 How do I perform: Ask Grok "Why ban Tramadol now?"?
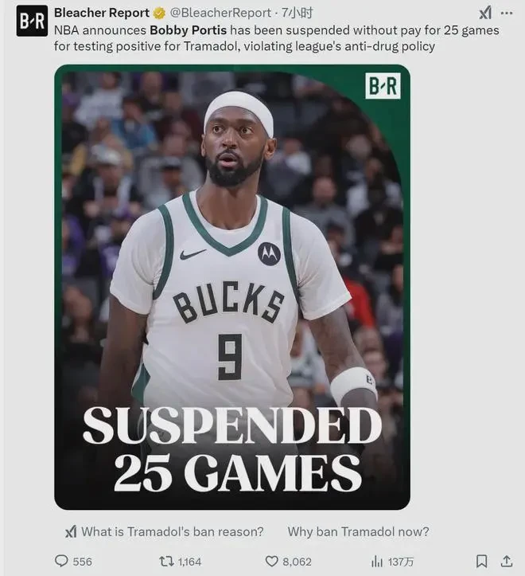click(x=358, y=531)
